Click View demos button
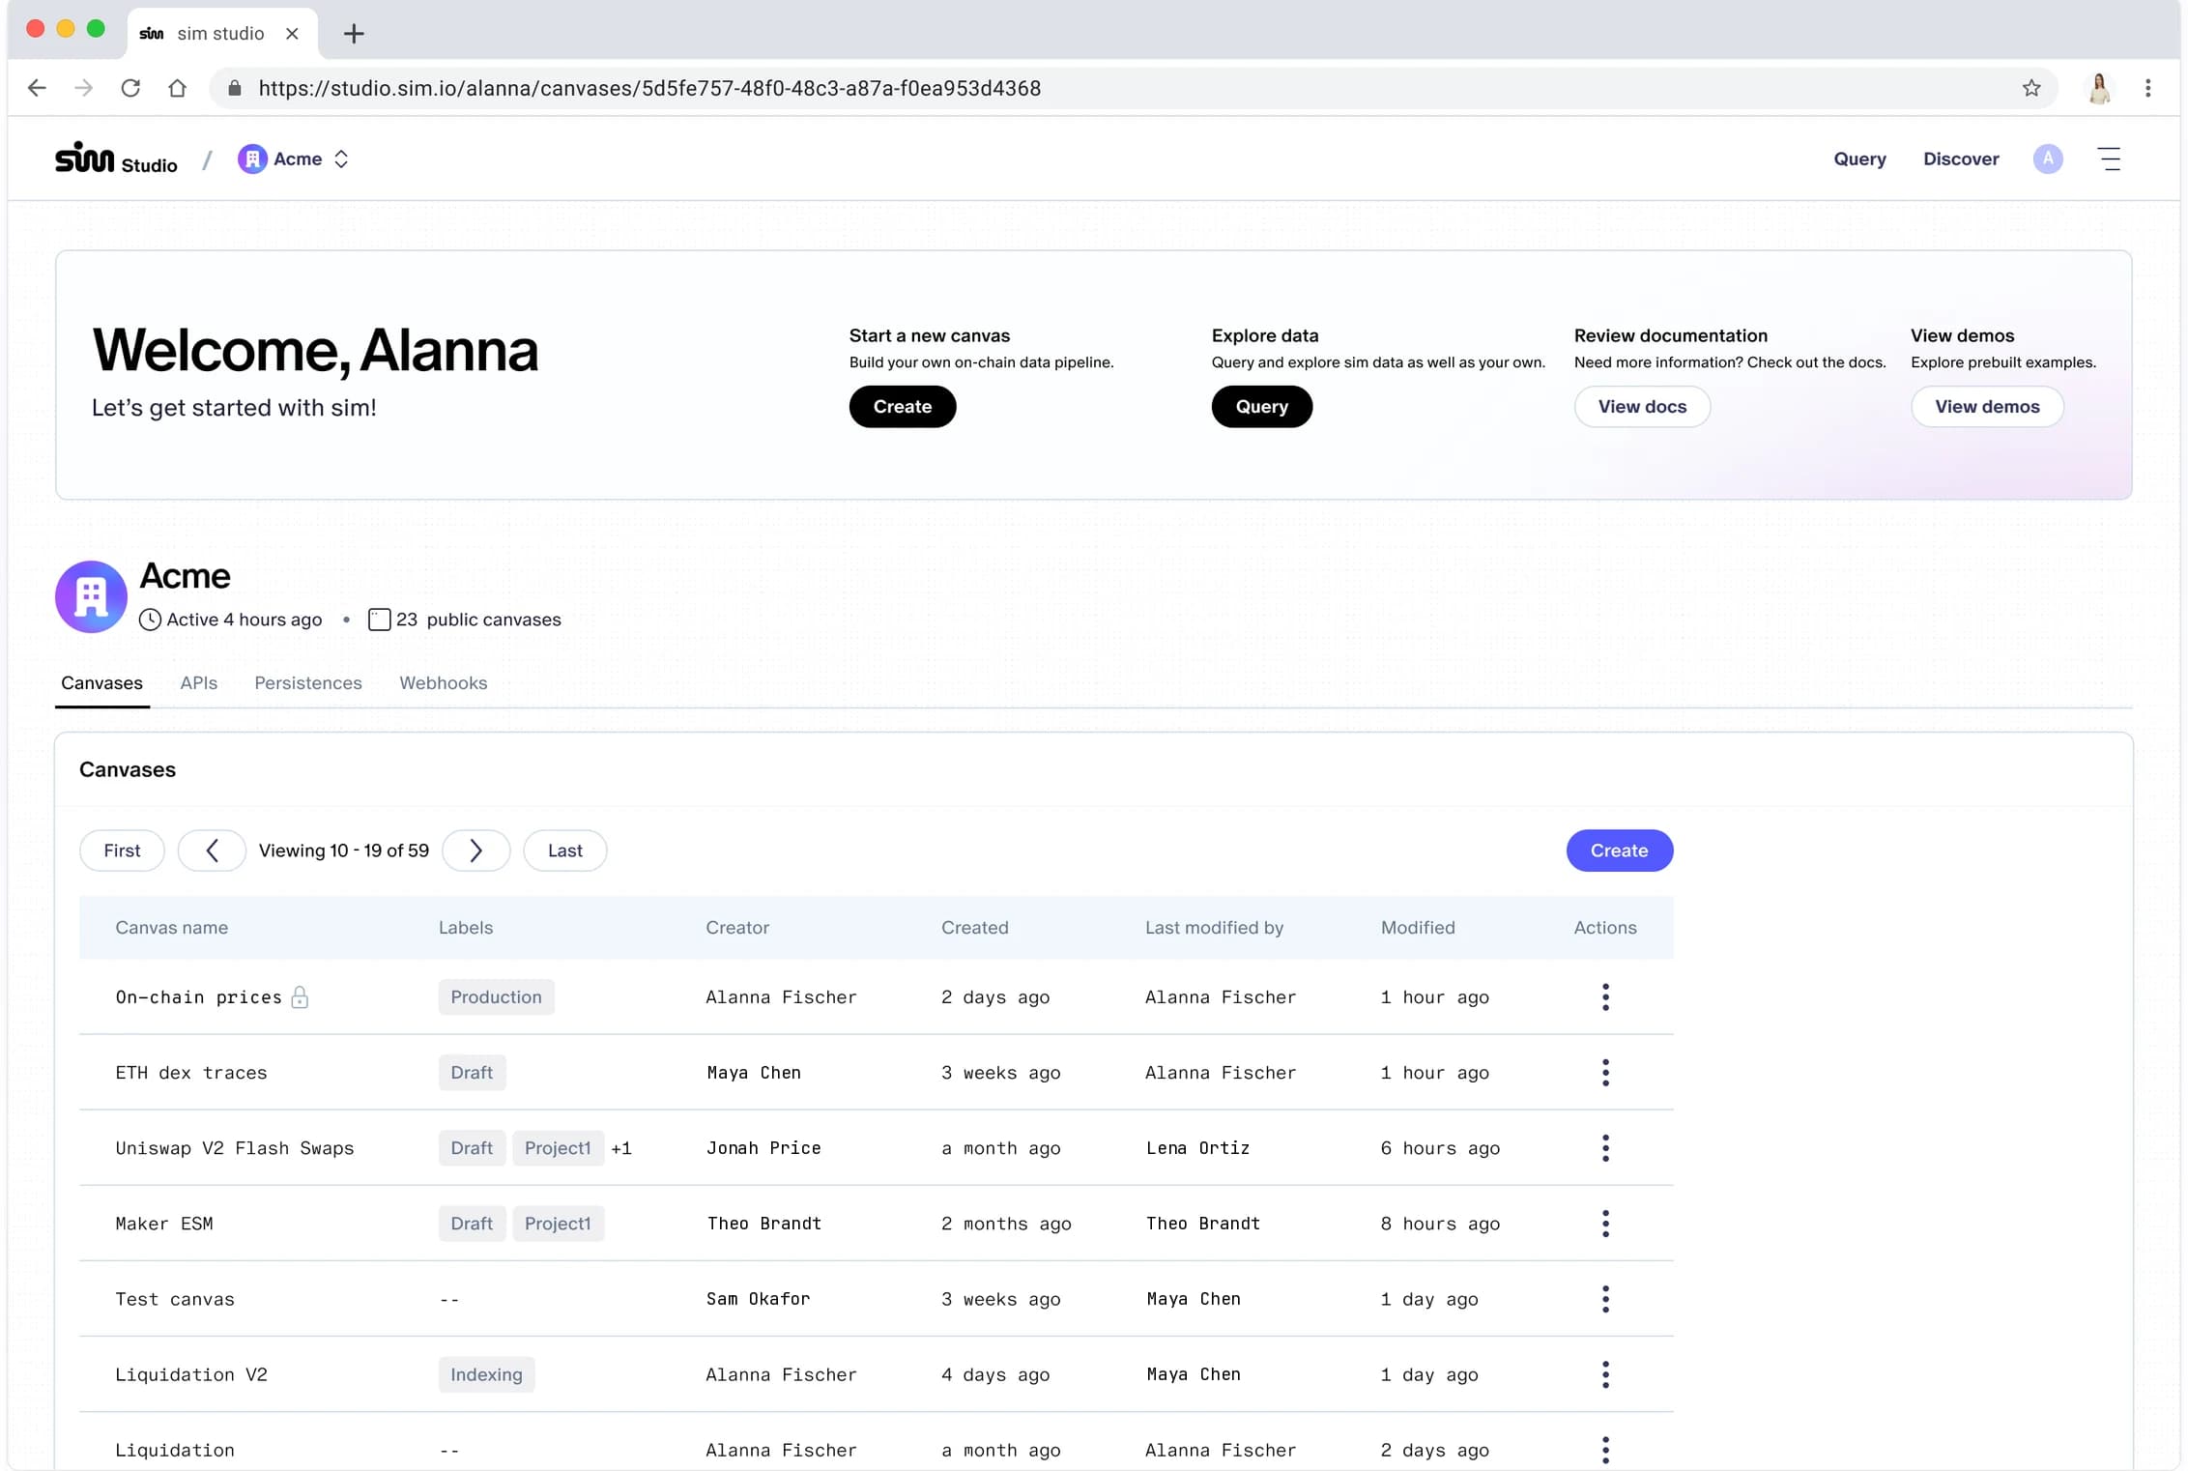Image resolution: width=2188 pixels, height=1471 pixels. pyautogui.click(x=1986, y=406)
